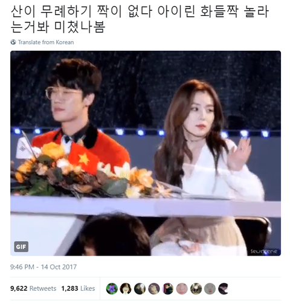Open the 9:46 PM - 14 Oct 2017 timestamp
290x304 pixels.
point(43,267)
